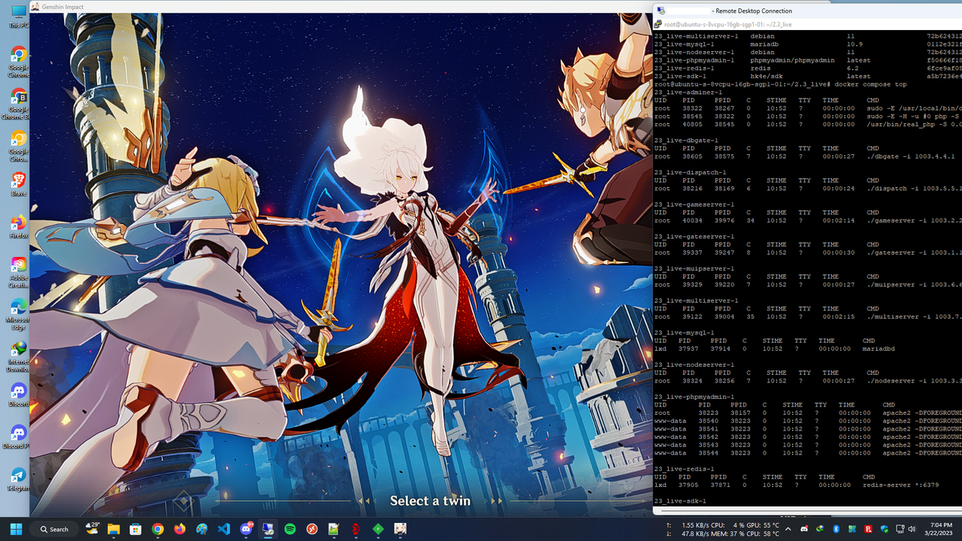Show hidden system tray icons

(788, 529)
